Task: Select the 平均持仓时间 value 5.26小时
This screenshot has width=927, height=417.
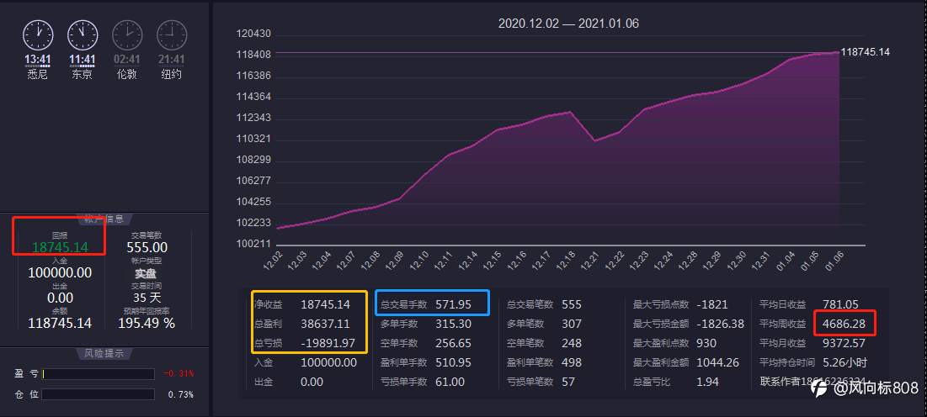Action: pos(844,362)
